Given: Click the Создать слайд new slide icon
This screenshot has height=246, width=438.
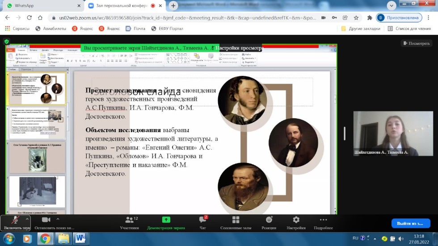Looking at the screenshot, I should coord(43,58).
